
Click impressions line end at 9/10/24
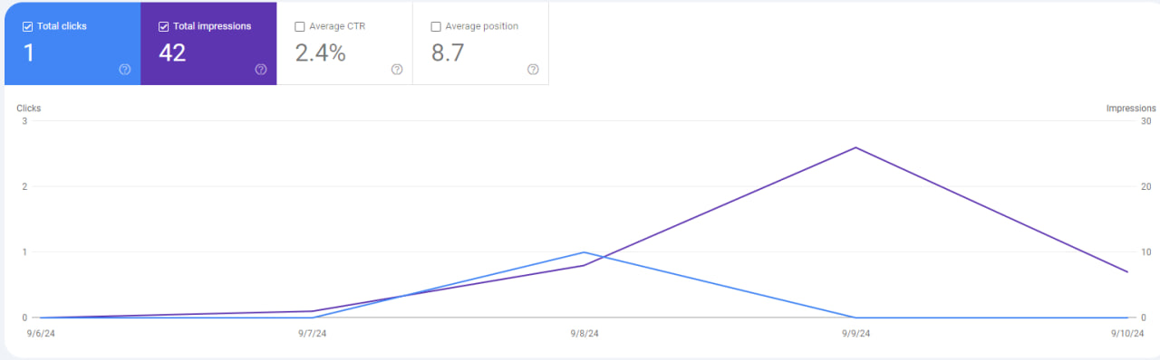click(x=1127, y=272)
